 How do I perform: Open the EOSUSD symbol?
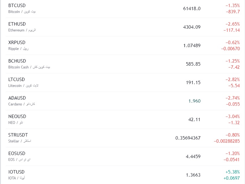pos(17,153)
